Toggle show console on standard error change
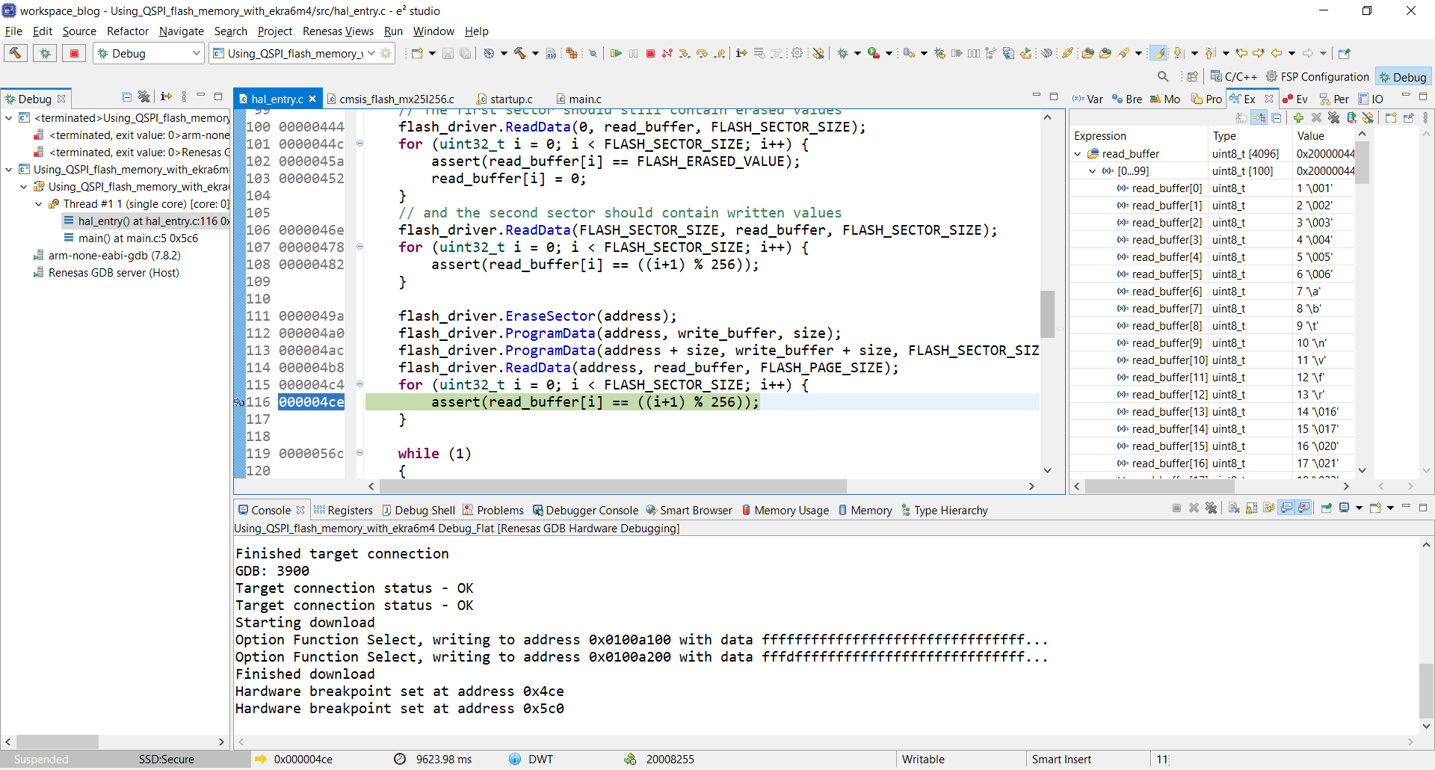Screen dimensions: 1435x770 1304,508
